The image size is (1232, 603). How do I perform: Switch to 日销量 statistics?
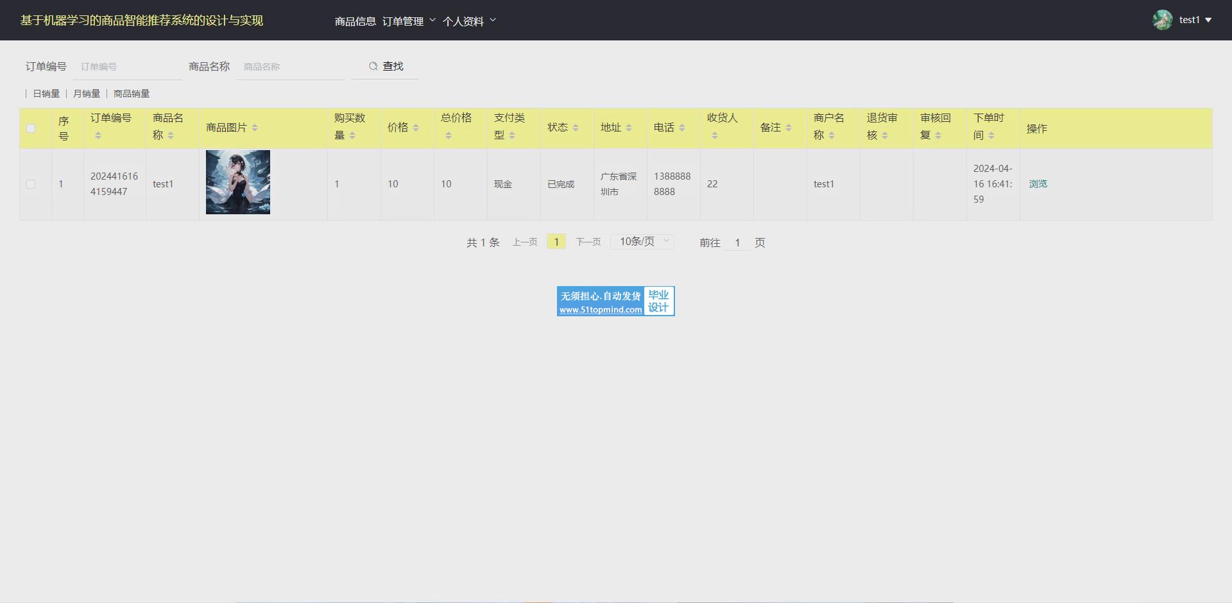(x=46, y=94)
